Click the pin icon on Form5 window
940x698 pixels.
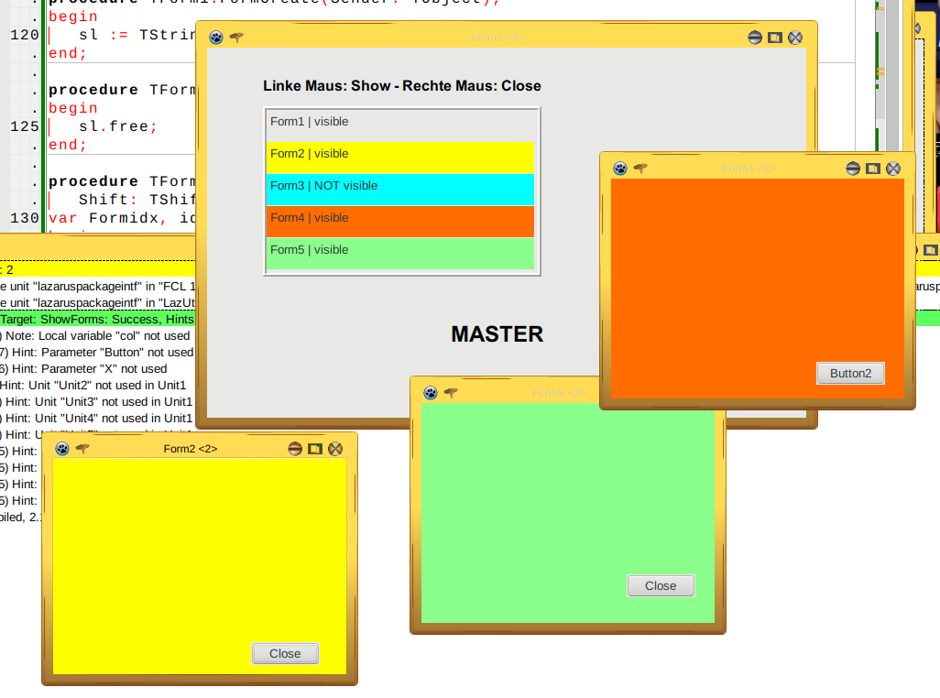[x=451, y=392]
